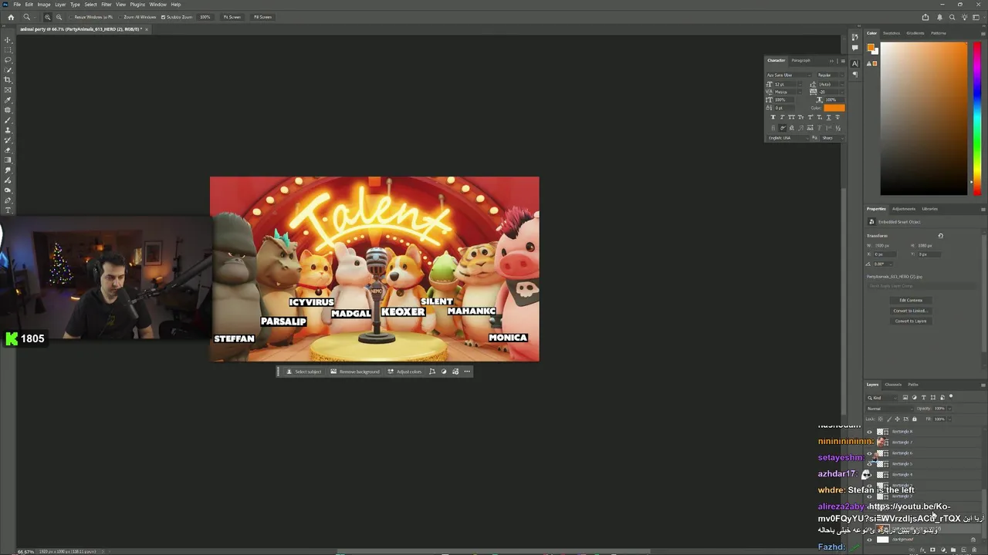Image resolution: width=988 pixels, height=555 pixels.
Task: Open the History panel icon in dock
Action: coord(854,37)
